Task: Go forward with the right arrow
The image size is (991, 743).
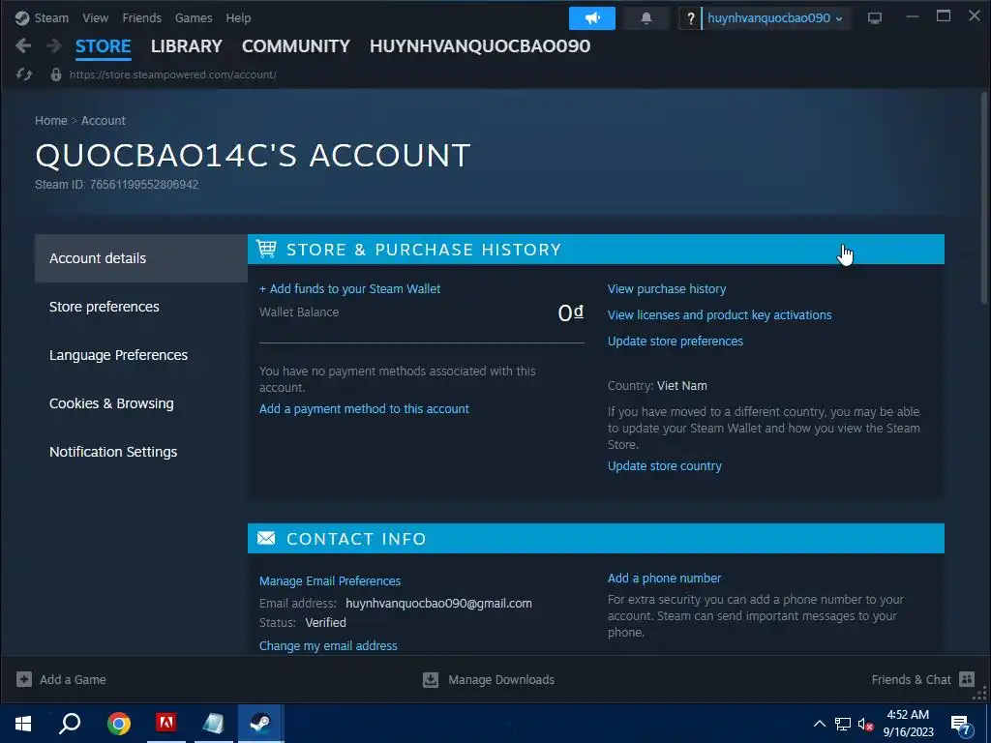Action: click(x=54, y=45)
